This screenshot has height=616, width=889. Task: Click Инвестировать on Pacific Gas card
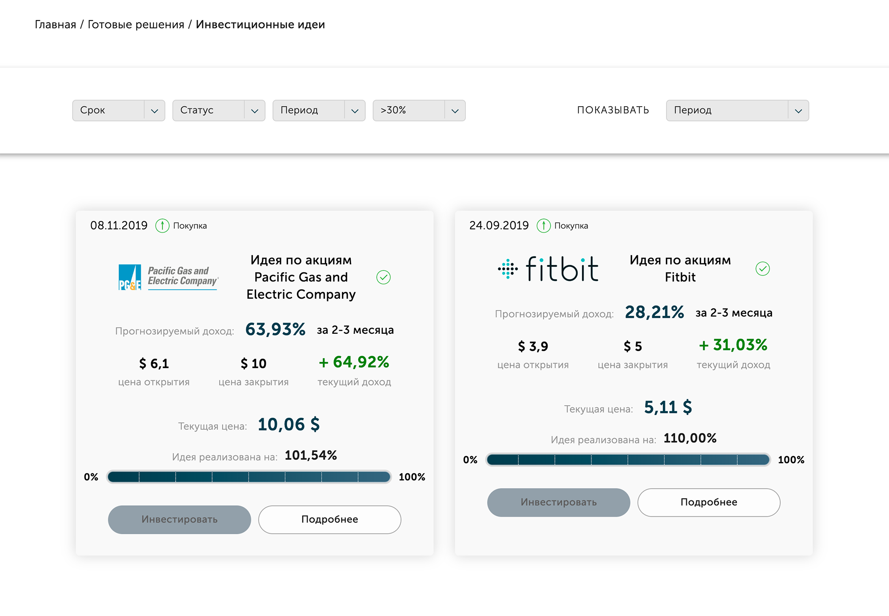[180, 520]
